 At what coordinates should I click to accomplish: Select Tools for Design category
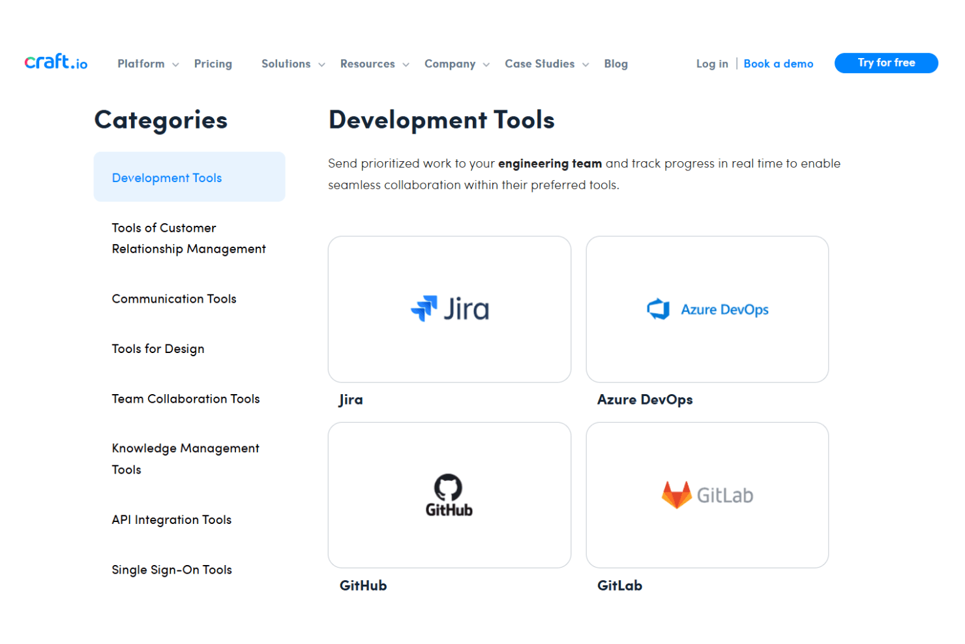[158, 349]
